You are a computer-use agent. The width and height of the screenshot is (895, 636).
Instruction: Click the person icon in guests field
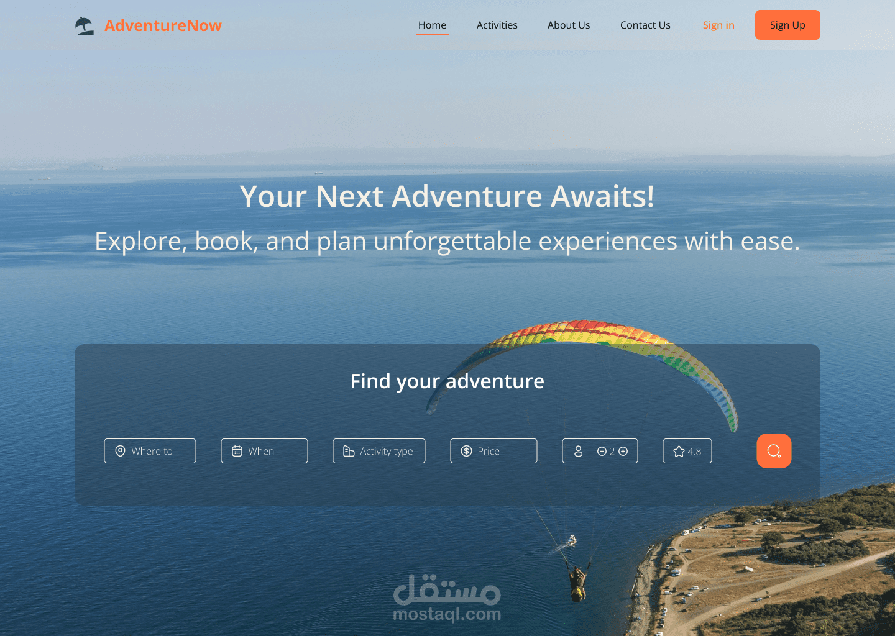click(x=578, y=451)
